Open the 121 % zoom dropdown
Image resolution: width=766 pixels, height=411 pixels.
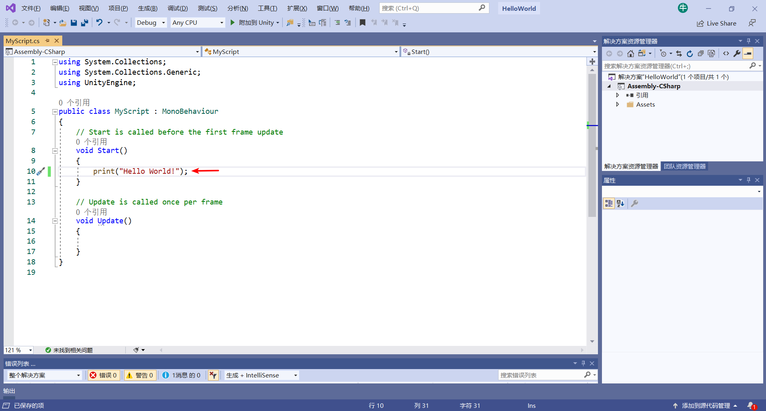(x=18, y=350)
